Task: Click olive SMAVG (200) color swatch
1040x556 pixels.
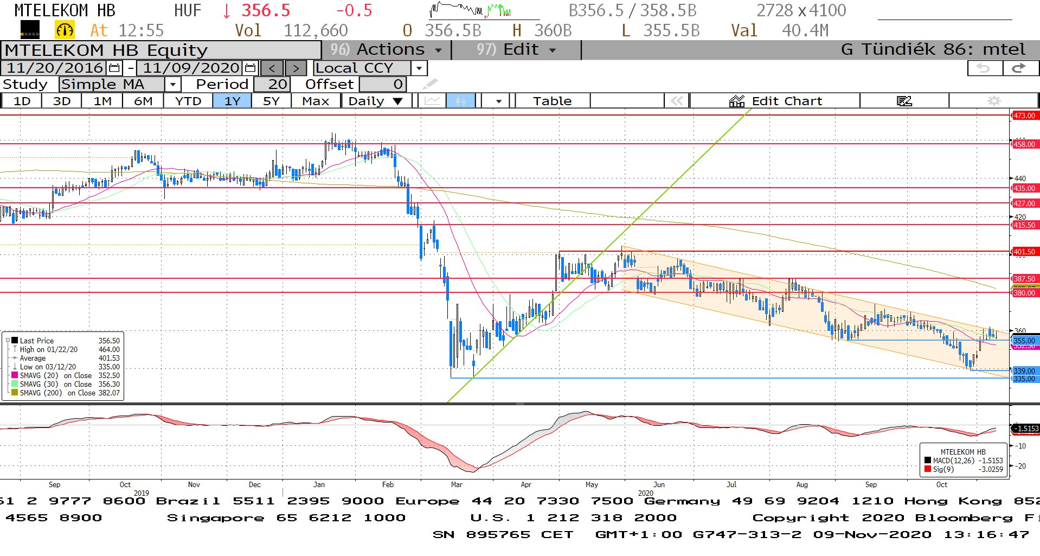Action: [15, 393]
